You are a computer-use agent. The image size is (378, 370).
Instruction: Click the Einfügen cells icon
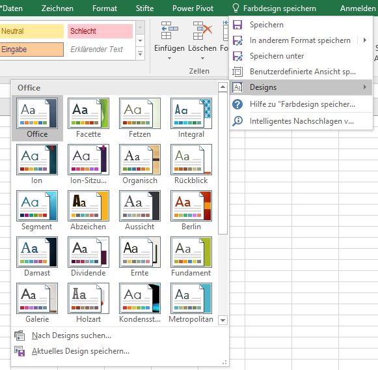coord(169,31)
